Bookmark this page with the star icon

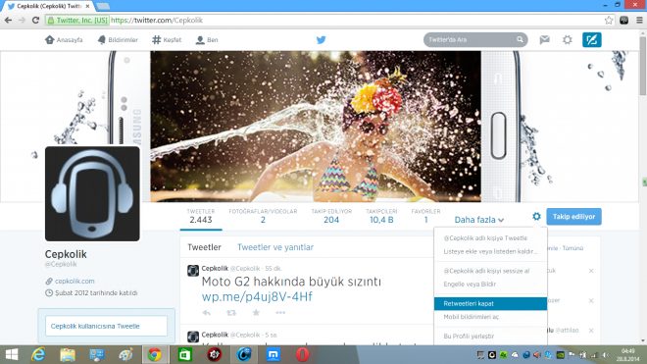coord(609,20)
